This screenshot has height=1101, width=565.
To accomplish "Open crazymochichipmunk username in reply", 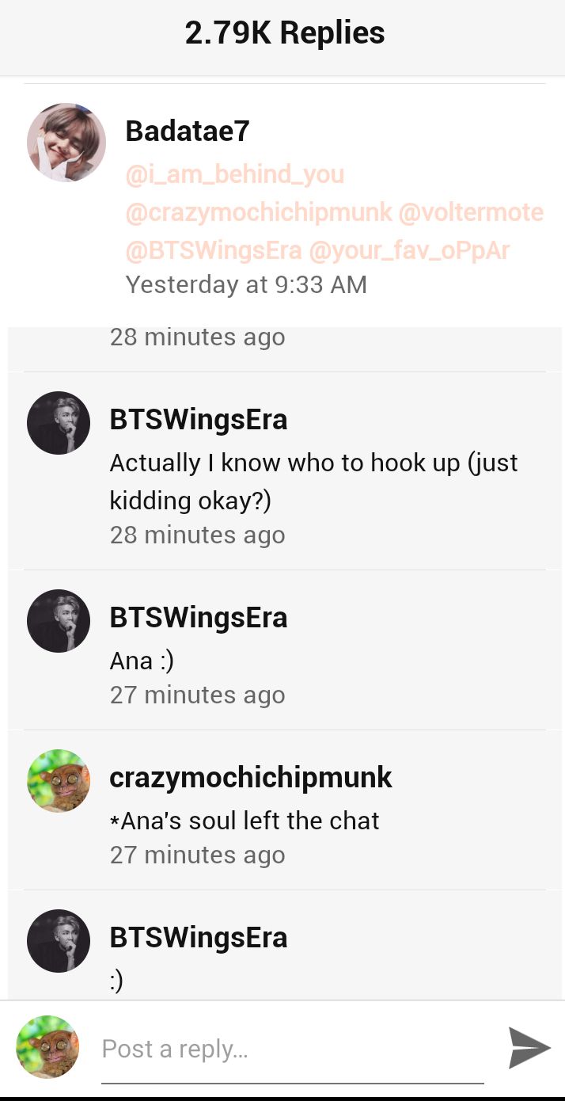I will click(251, 778).
